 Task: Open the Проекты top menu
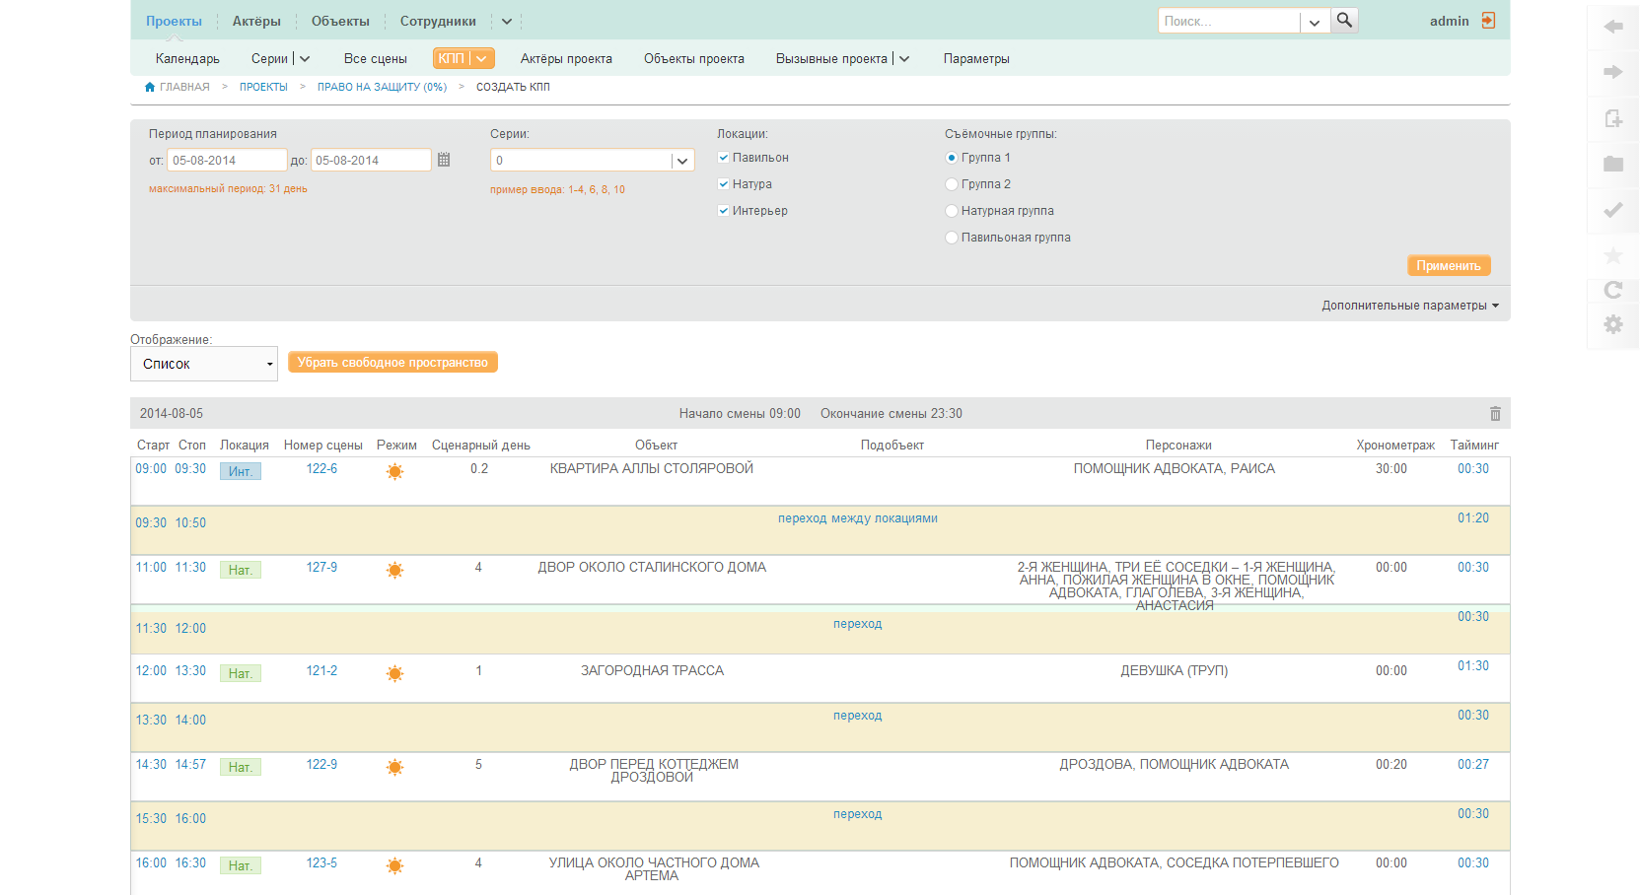(x=174, y=21)
